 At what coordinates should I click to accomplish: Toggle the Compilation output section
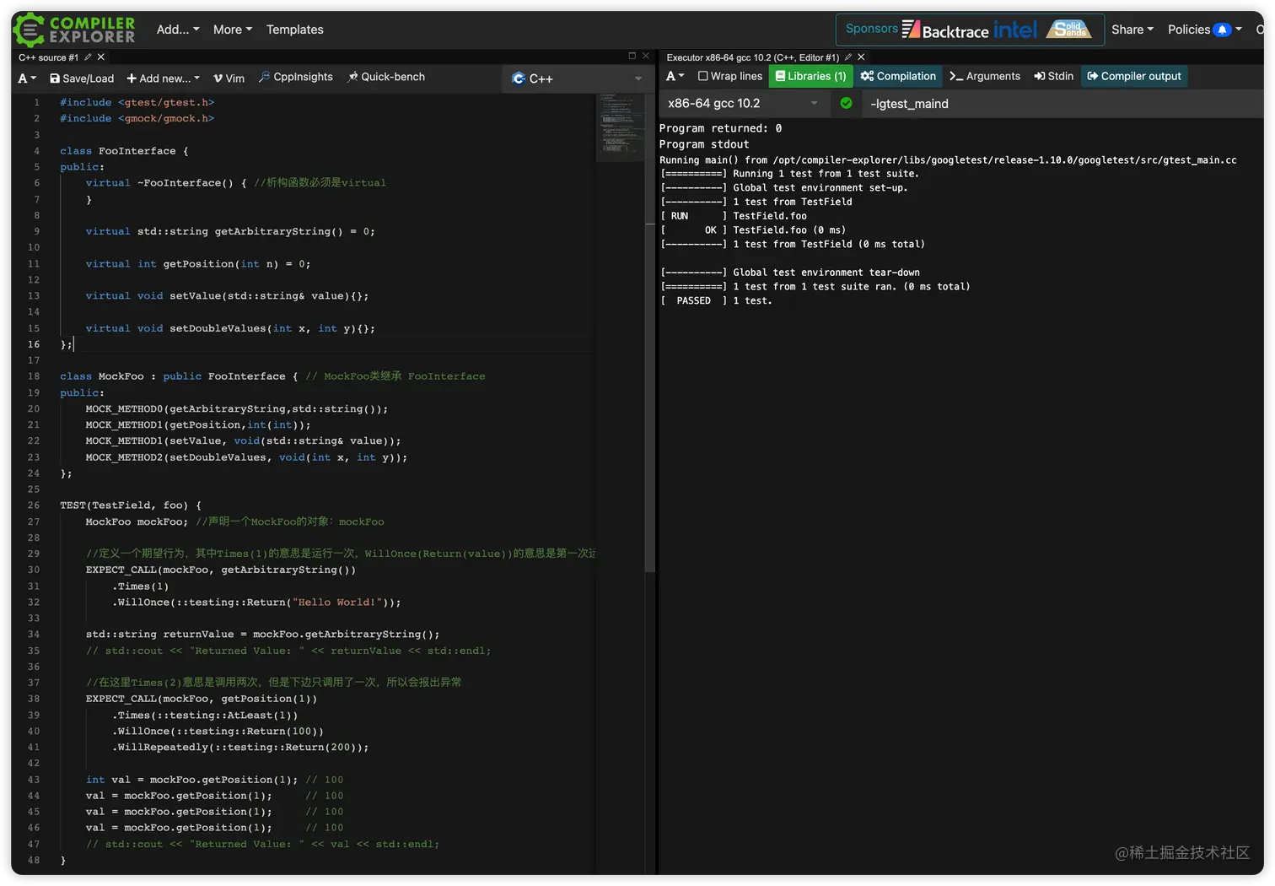tap(898, 76)
